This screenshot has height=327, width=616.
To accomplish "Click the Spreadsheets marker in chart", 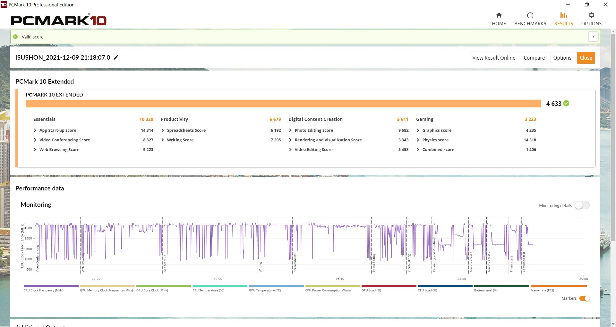I will [x=295, y=263].
